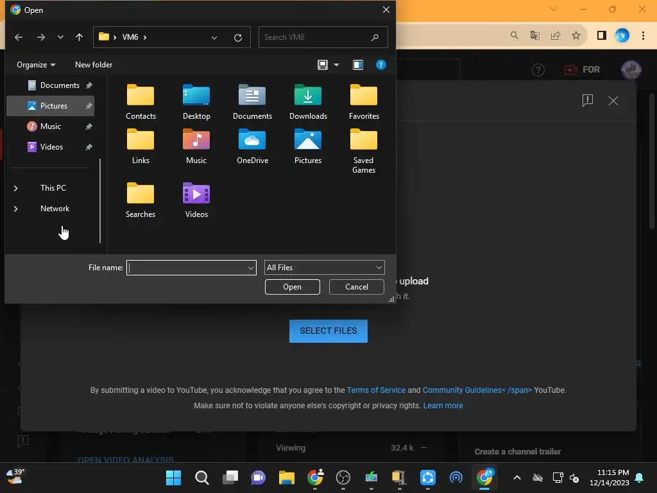Open the All Files type dropdown
657x493 pixels.
(324, 268)
